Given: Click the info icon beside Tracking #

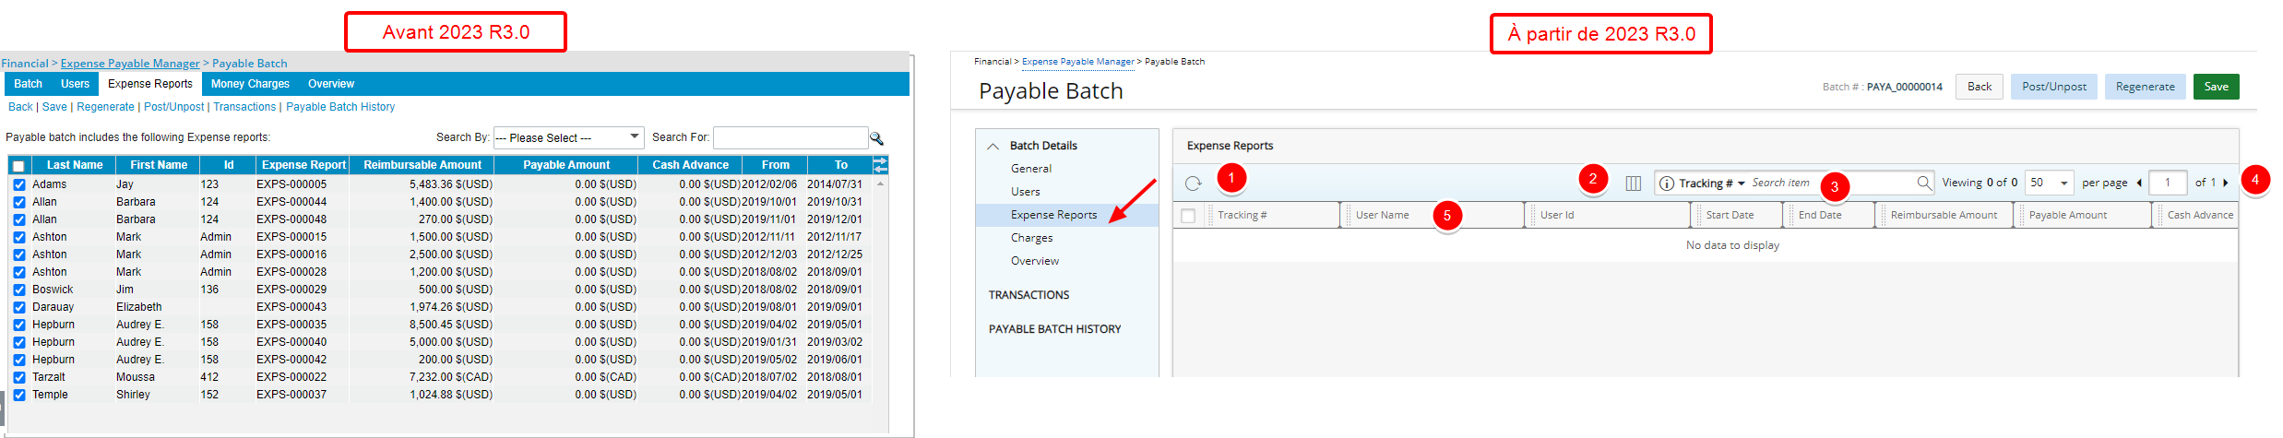Looking at the screenshot, I should pos(1667,183).
